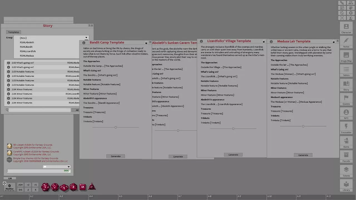Pick the d4 pyramid die

92,186
